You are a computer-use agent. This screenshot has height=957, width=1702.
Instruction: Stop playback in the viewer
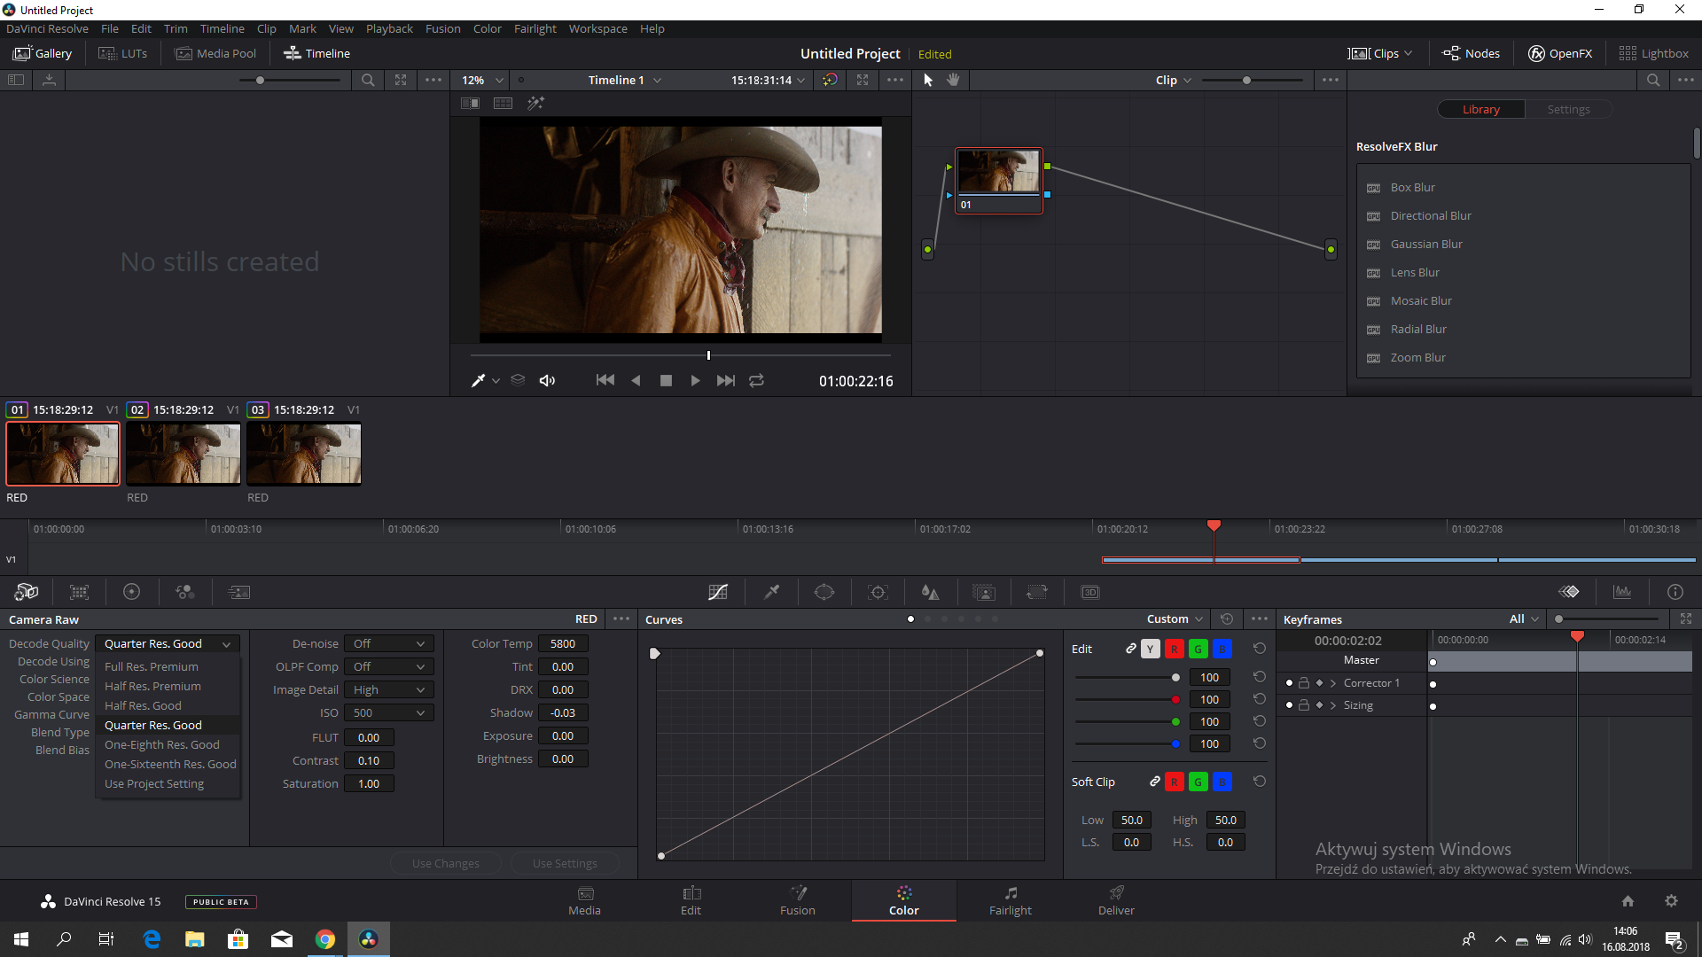pos(666,380)
